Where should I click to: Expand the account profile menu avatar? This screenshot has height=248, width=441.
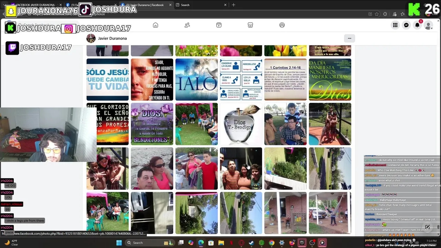428,25
